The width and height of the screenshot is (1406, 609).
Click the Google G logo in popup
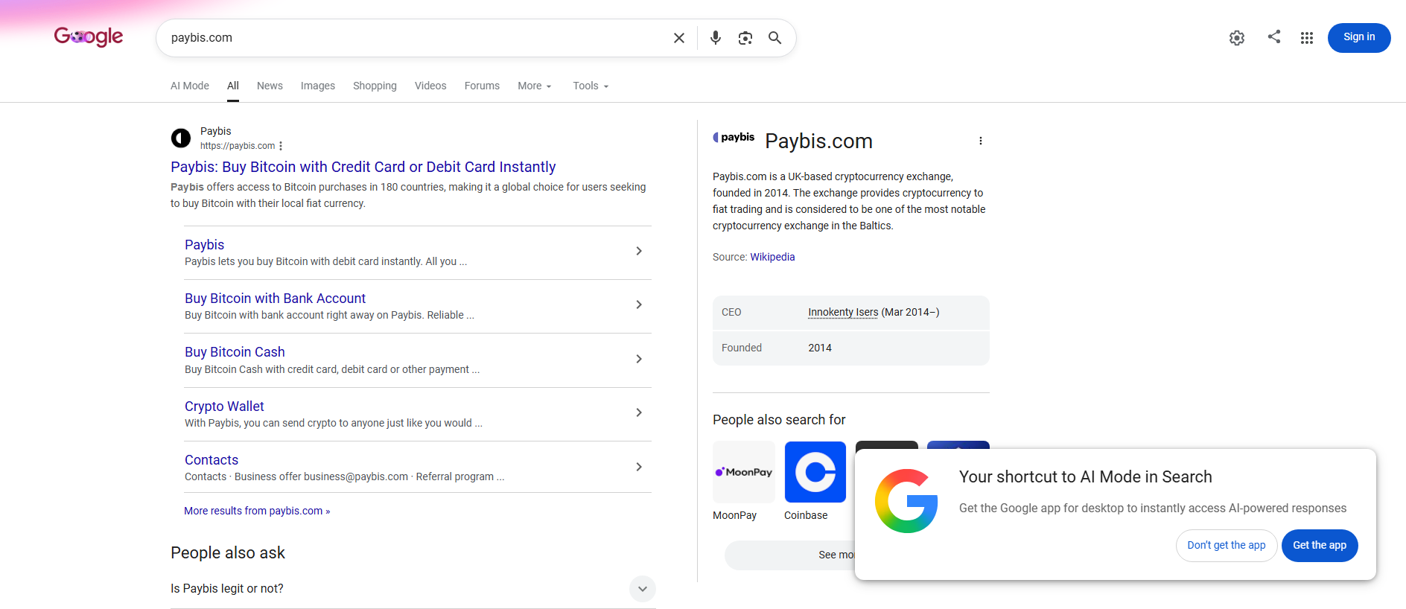pos(906,501)
